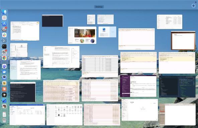The height and width of the screenshot is (128, 198).
Task: Select the empty dark terminal window
Action: pos(53,21)
